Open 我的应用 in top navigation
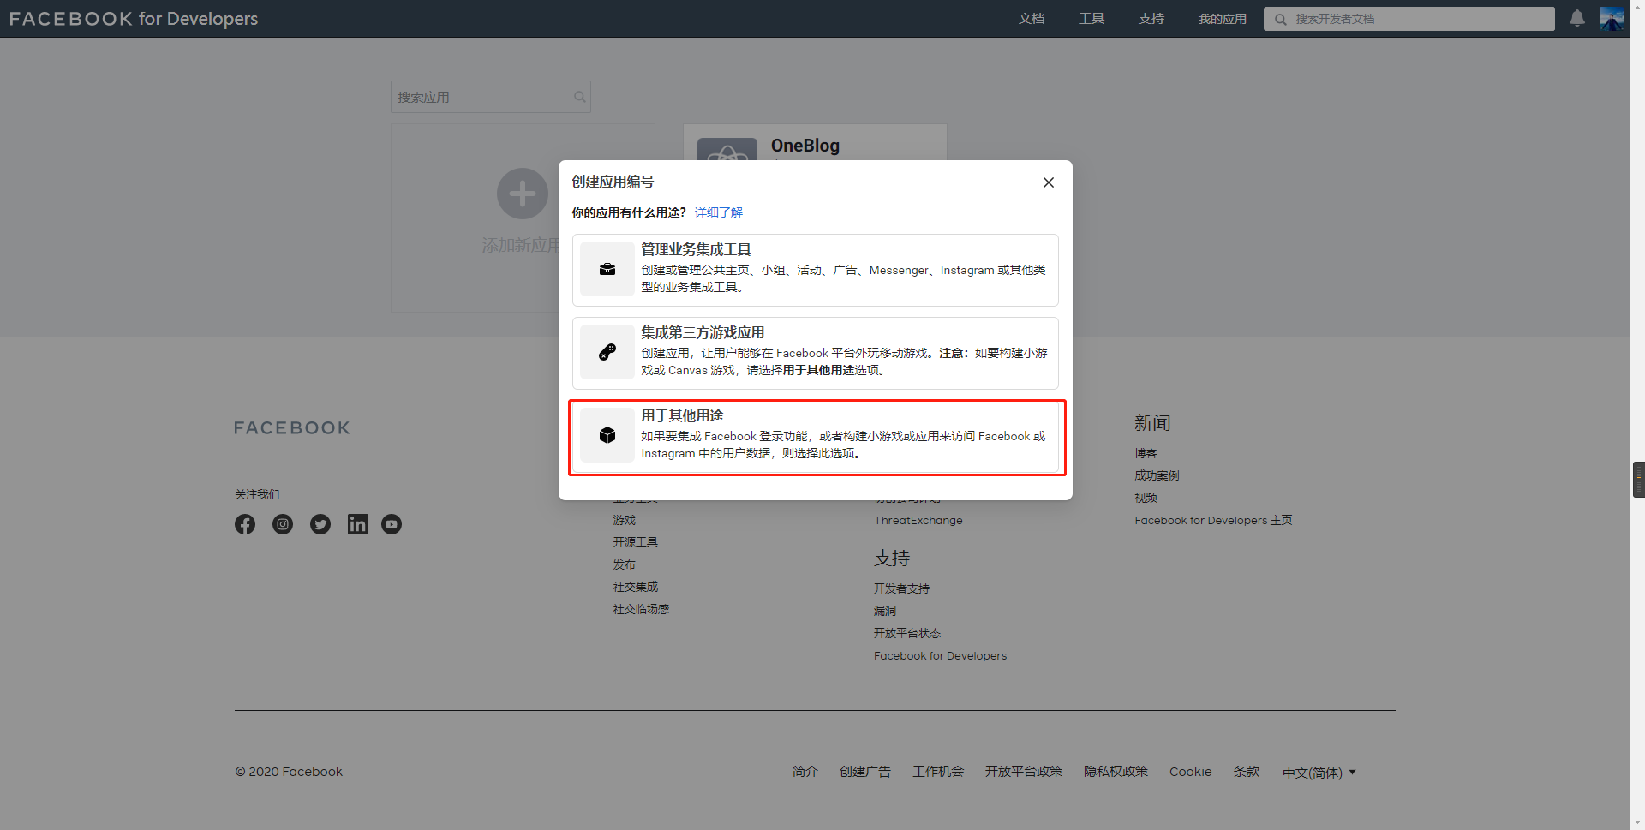Screen dimensions: 1645x830 (1222, 19)
